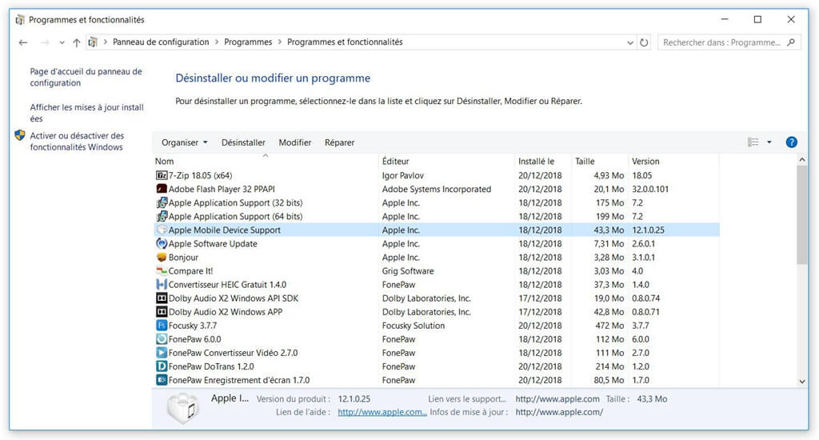Expand the chevron after Panneau de configuration
The width and height of the screenshot is (819, 440).
coord(216,42)
